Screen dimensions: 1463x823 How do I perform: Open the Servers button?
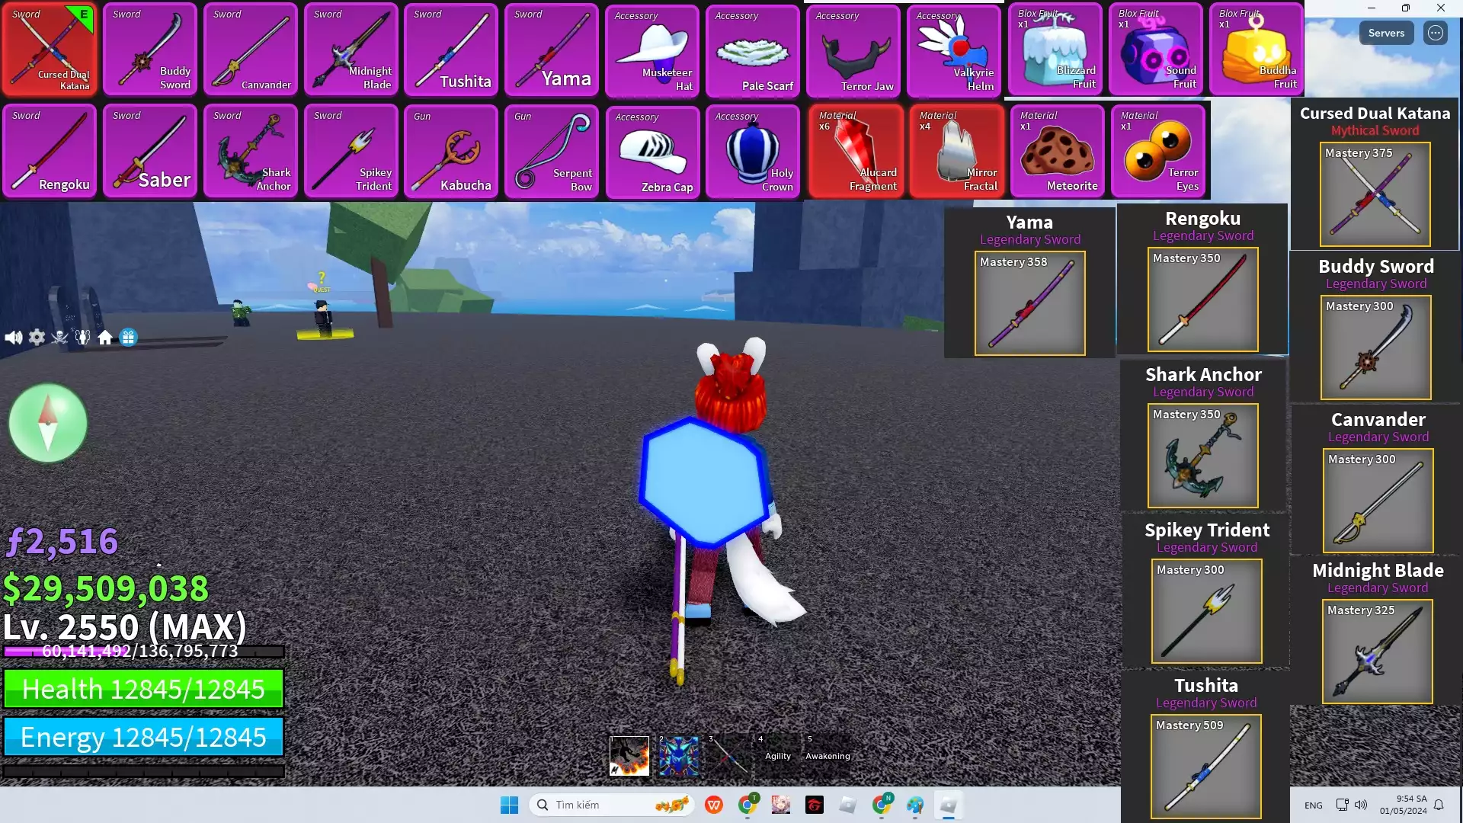1386,33
